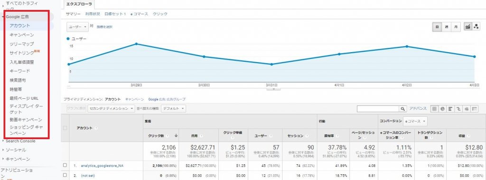Open the キーワード report in sidebar

coord(20,71)
